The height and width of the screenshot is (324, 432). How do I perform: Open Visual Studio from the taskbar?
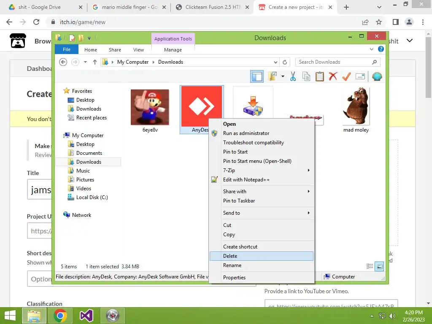coord(86,316)
